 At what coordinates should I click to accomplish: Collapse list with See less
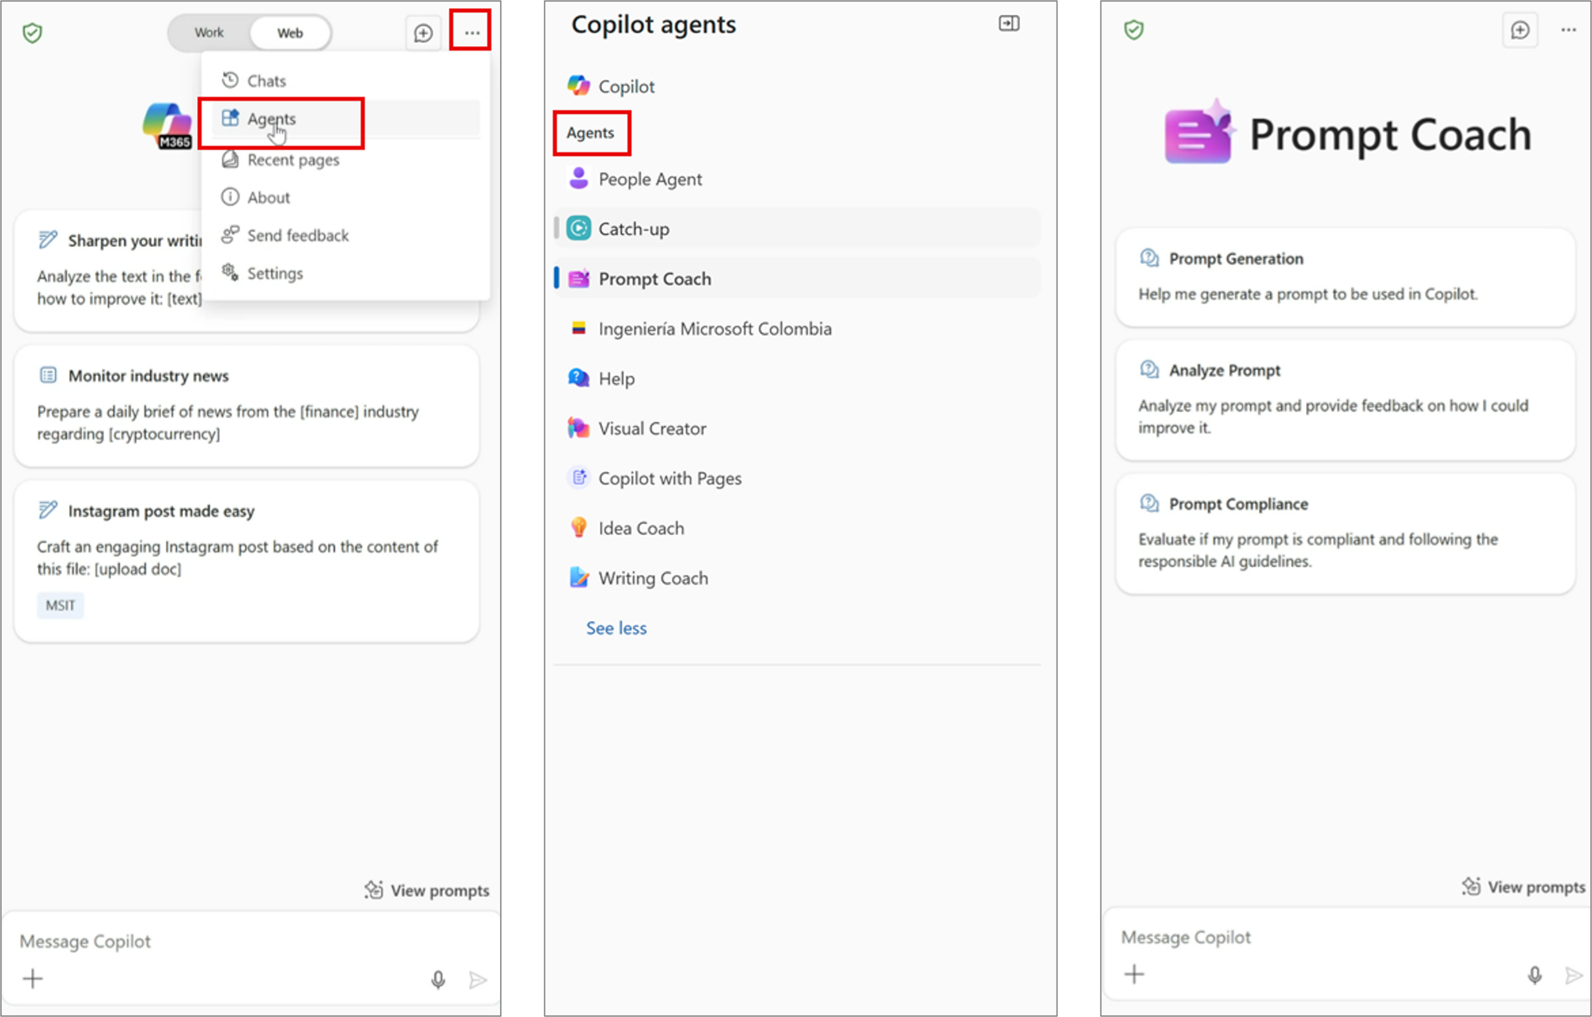616,628
